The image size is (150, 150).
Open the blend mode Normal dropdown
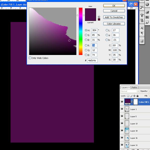coord(129,91)
